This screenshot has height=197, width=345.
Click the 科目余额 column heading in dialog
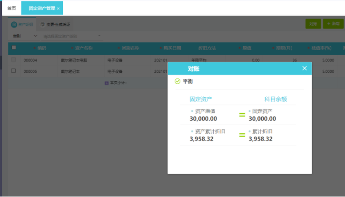pyautogui.click(x=276, y=99)
